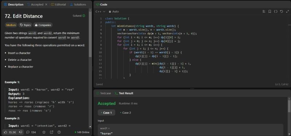The width and height of the screenshot is (291, 136).
Task: Click the "72. Edit Distance" title
Action: click(x=24, y=16)
